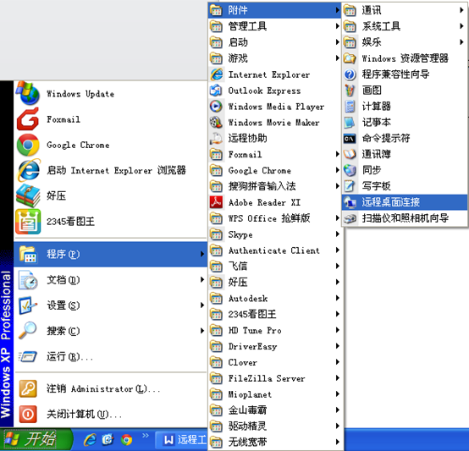
Task: Launch 画图 paint program
Action: (405, 90)
